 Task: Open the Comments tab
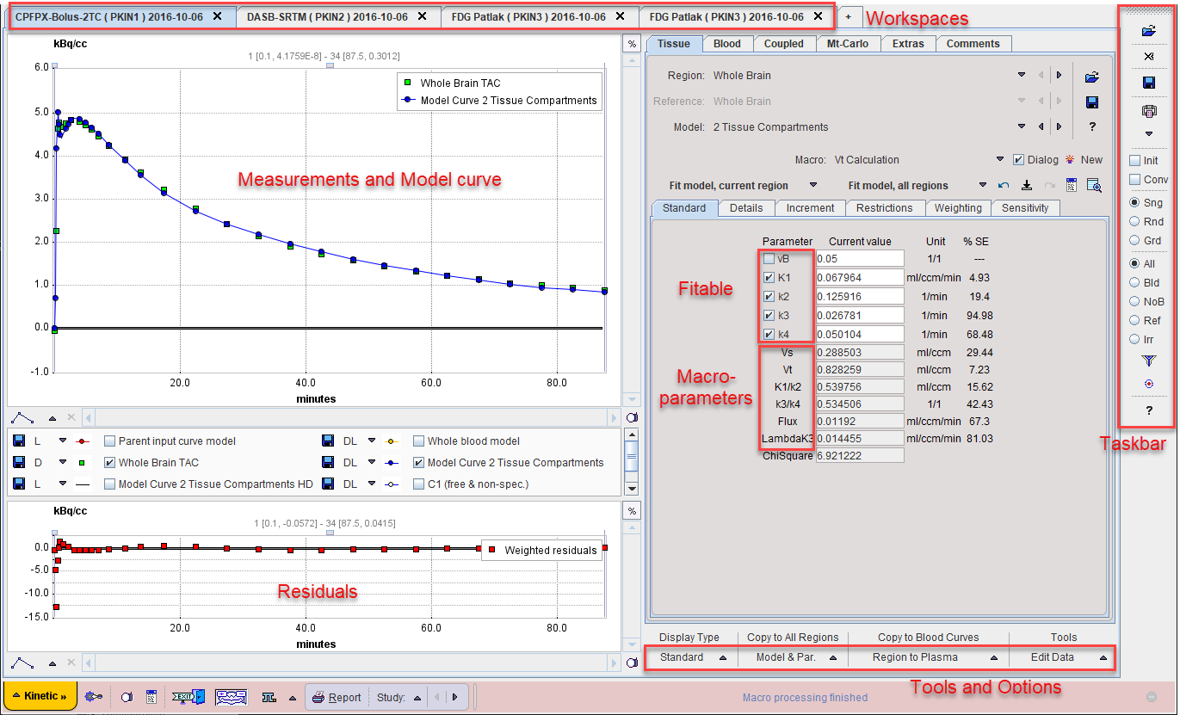click(973, 44)
